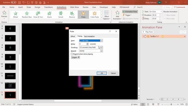
Task: Click the zoom slider handle in the status bar
Action: [x=171, y=104]
